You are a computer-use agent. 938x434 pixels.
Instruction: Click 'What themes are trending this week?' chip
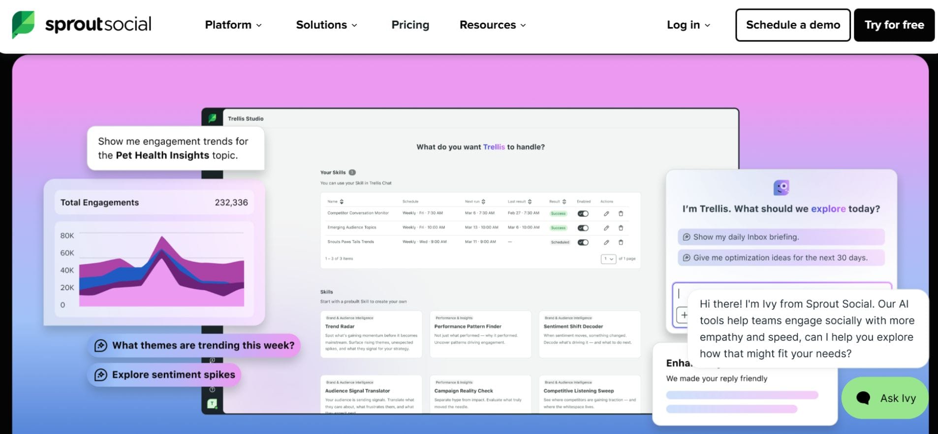tap(194, 346)
